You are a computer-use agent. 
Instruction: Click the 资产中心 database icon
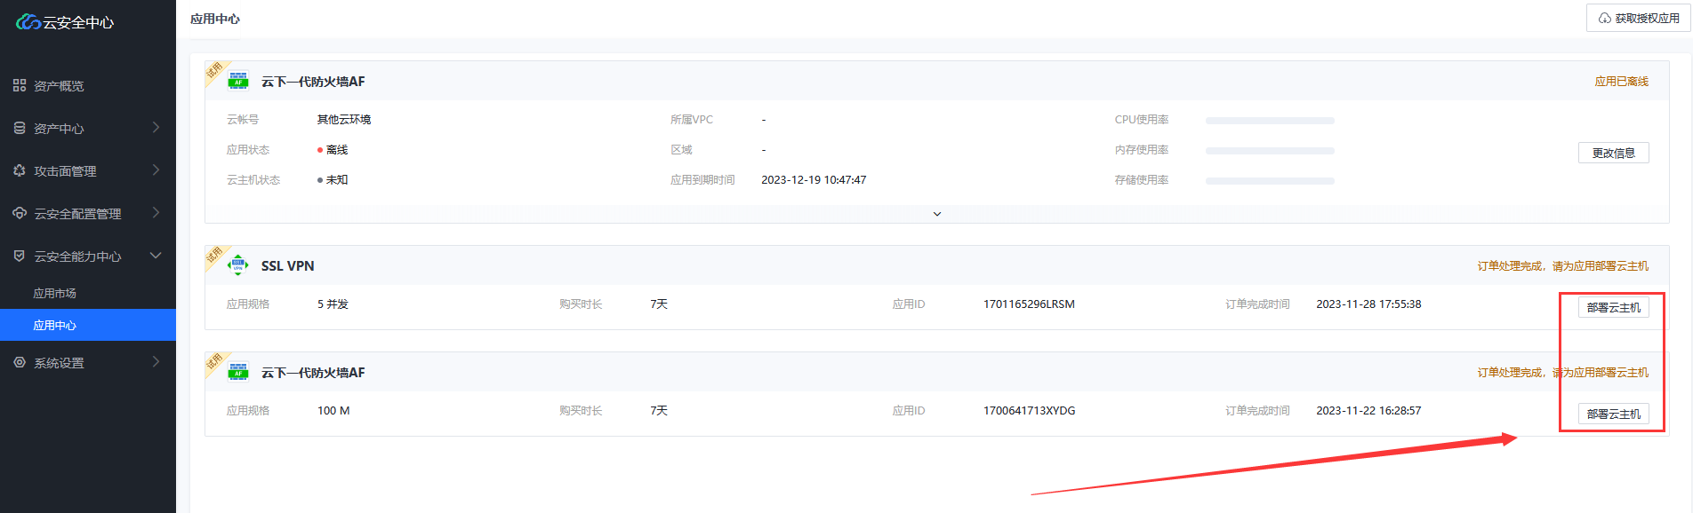tap(20, 128)
